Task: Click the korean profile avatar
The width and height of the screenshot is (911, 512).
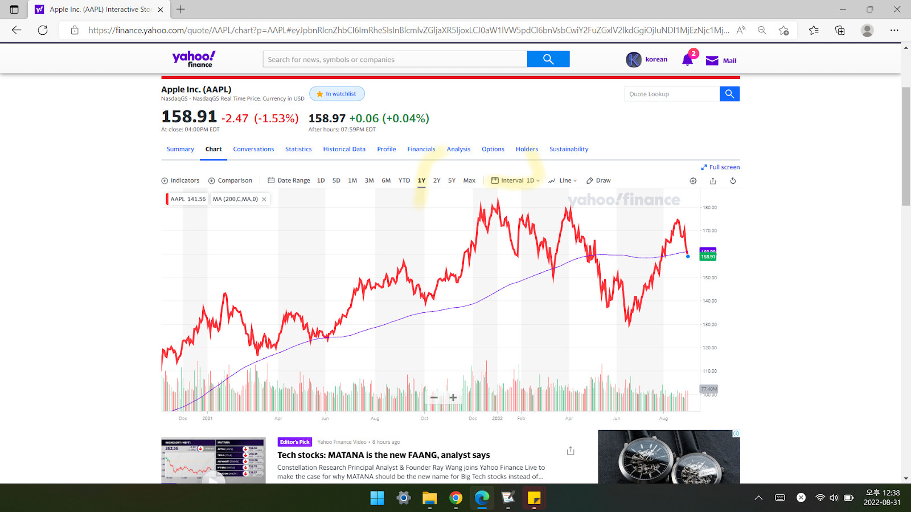Action: point(634,60)
